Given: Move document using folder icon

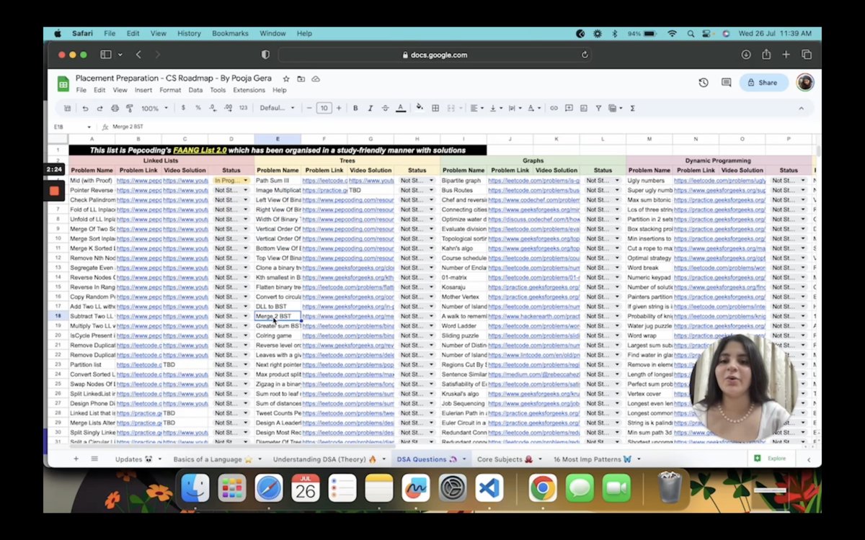Looking at the screenshot, I should [x=301, y=78].
